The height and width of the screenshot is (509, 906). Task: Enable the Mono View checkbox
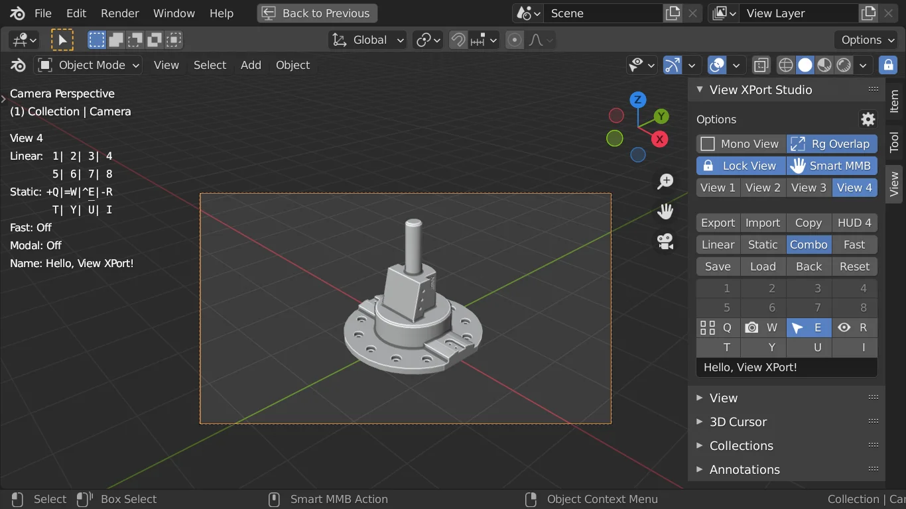[707, 144]
